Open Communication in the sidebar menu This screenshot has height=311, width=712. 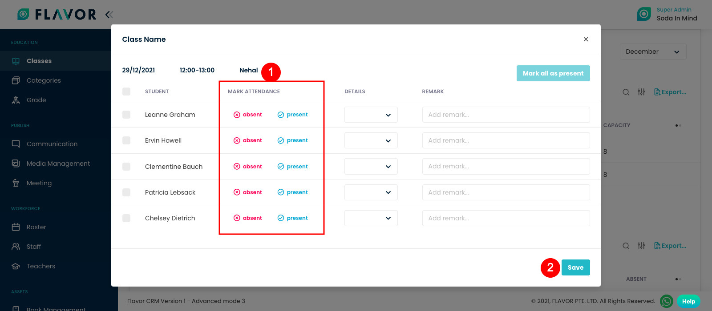(52, 144)
